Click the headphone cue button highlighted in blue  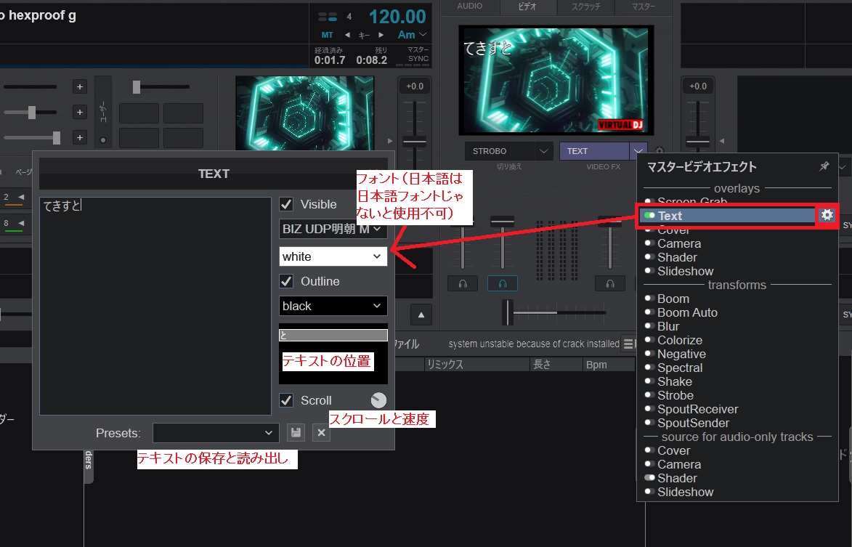tap(502, 283)
